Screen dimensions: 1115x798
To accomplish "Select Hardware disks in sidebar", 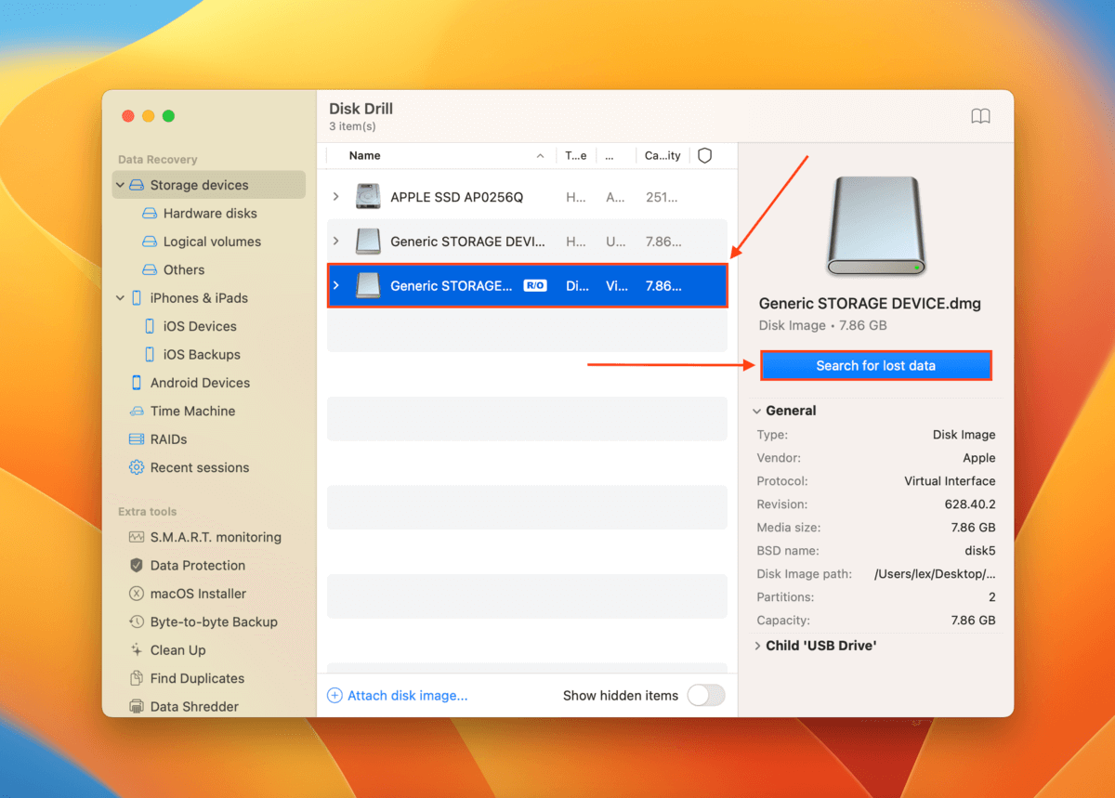I will (210, 214).
